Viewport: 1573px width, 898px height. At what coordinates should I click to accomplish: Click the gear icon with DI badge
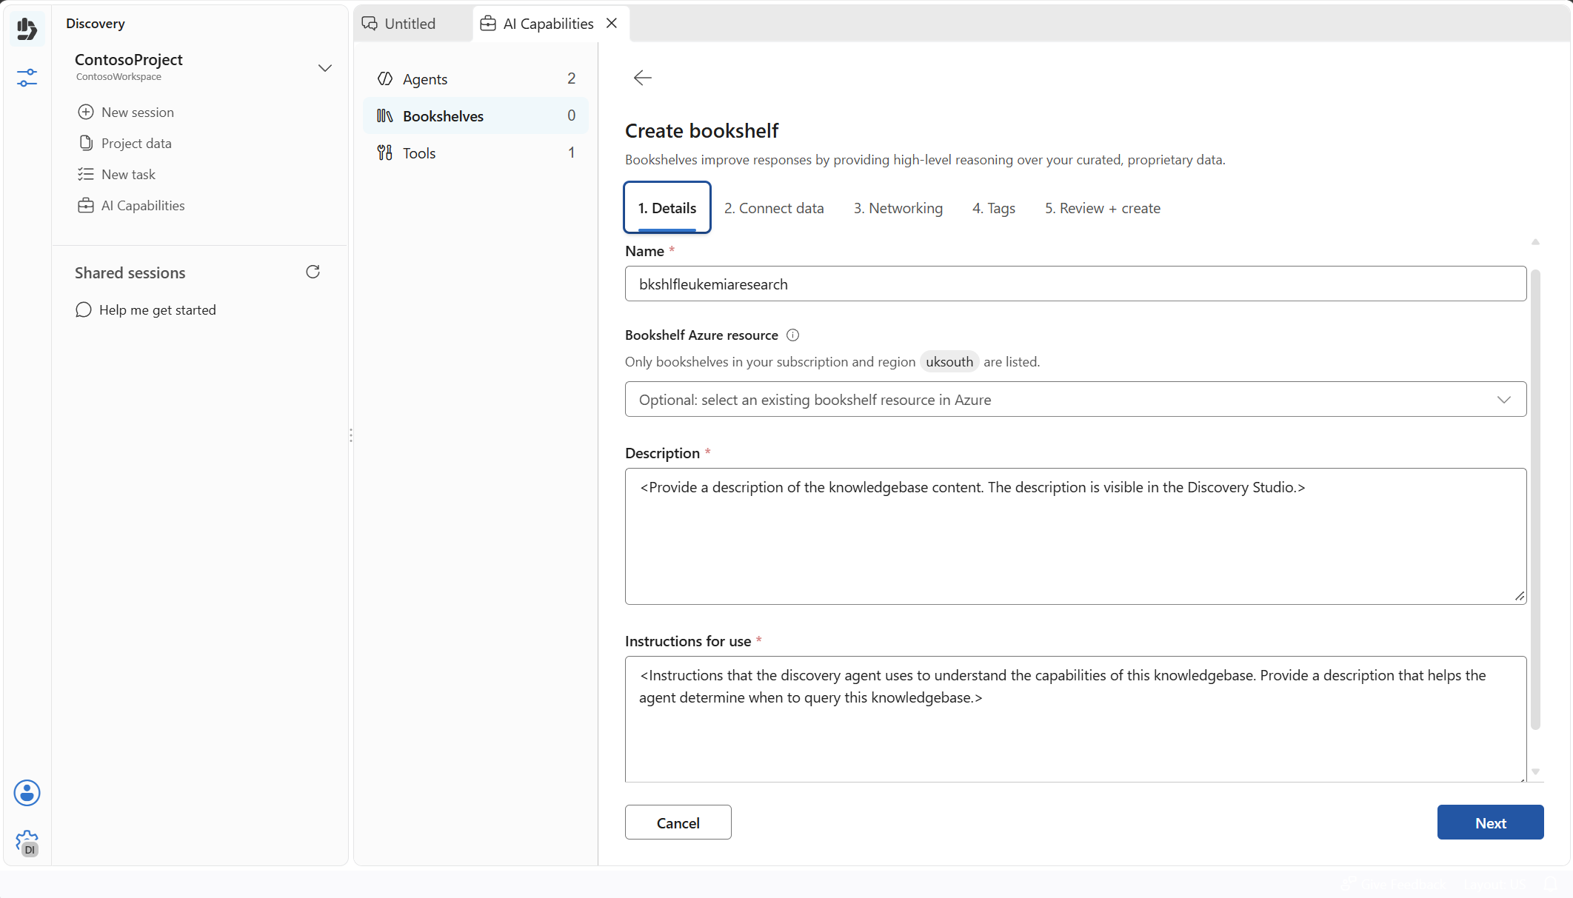[27, 842]
